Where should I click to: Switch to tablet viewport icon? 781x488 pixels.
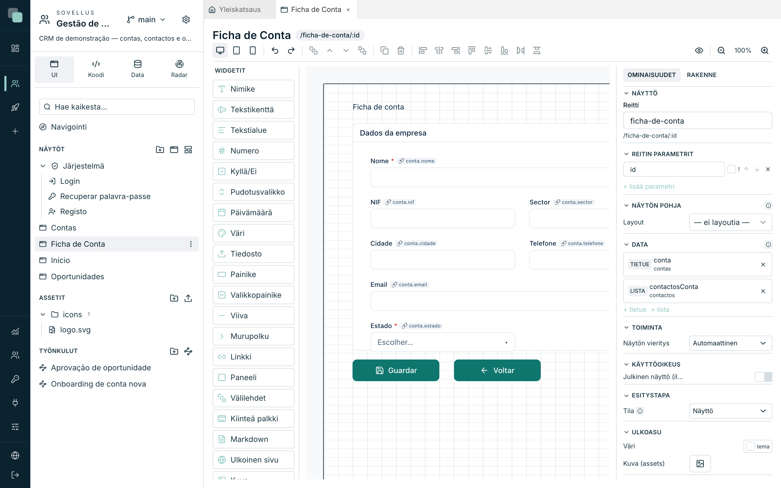(236, 50)
